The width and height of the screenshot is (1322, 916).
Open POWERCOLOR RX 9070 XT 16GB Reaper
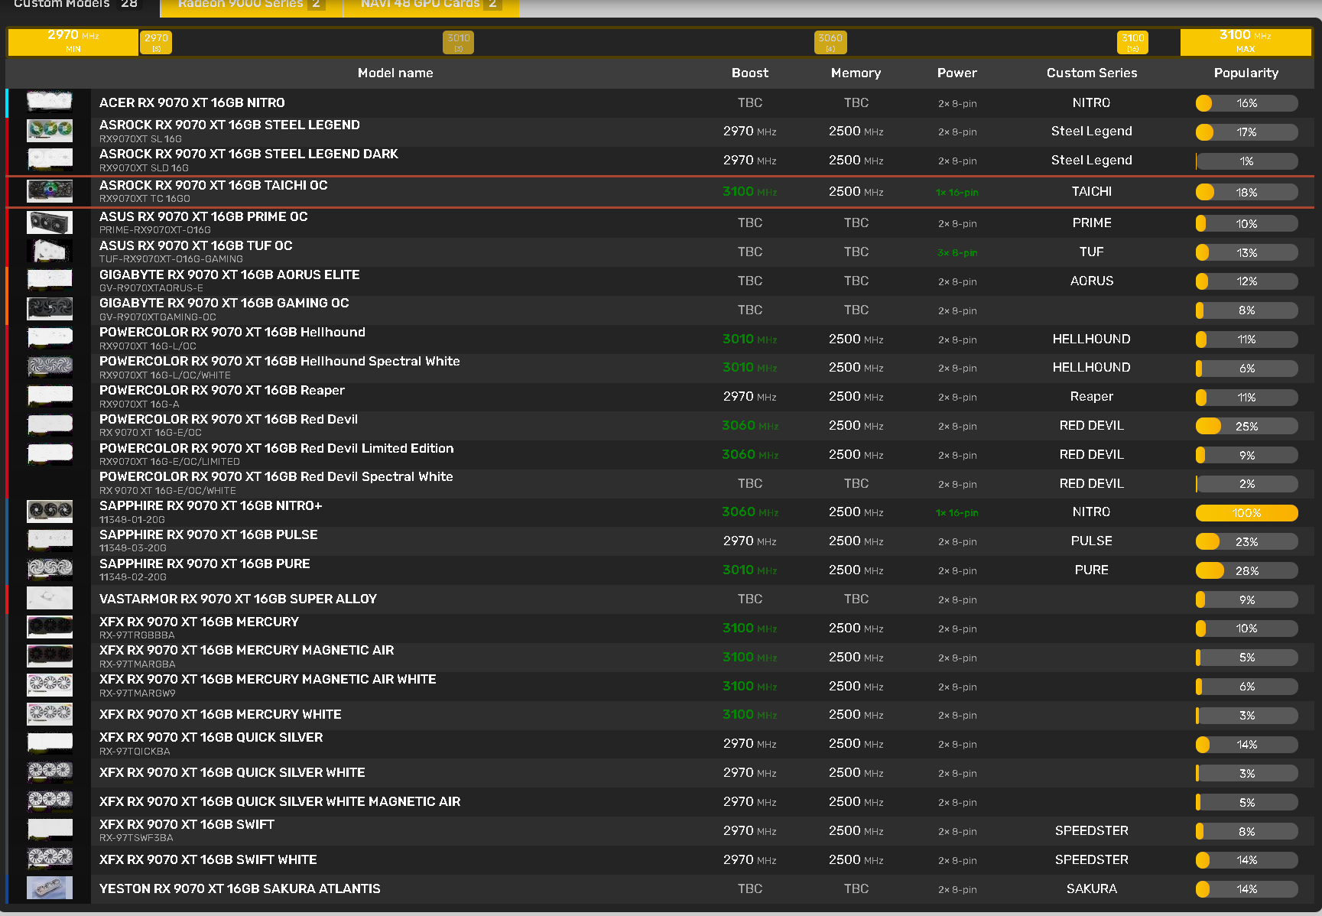[x=222, y=390]
